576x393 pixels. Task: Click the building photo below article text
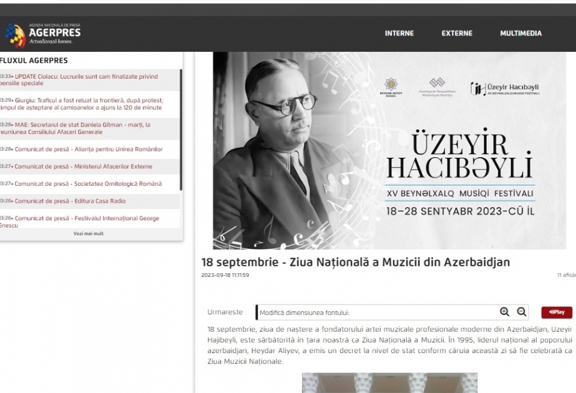pyautogui.click(x=390, y=383)
